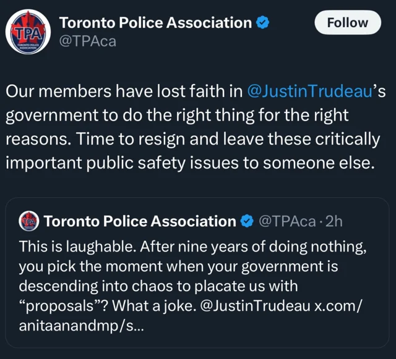Click the blue verified badge beside the header name
396x359 pixels.
click(x=262, y=23)
